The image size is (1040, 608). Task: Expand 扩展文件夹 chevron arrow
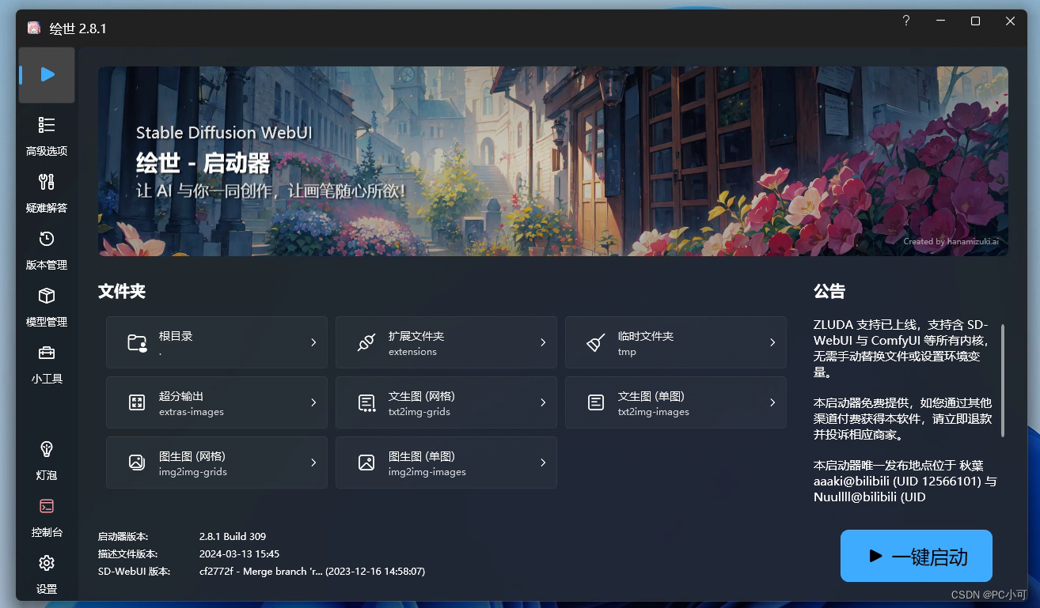(x=543, y=342)
